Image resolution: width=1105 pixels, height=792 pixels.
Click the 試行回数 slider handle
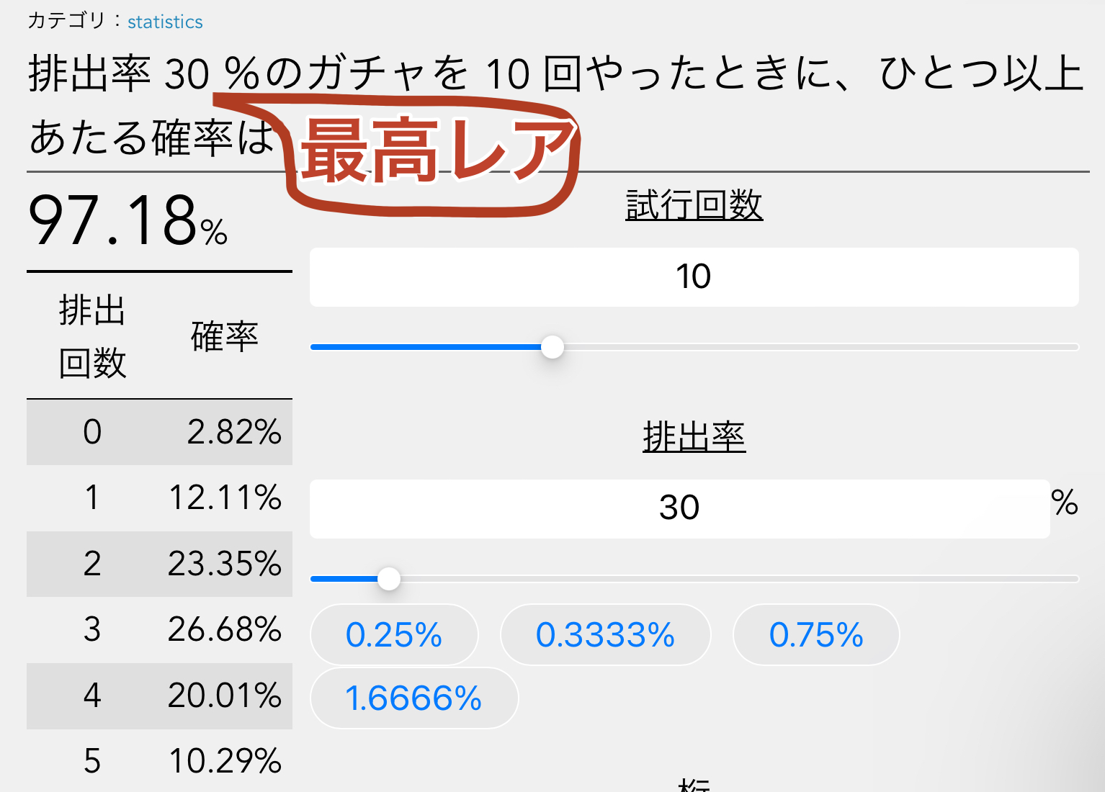pyautogui.click(x=552, y=347)
